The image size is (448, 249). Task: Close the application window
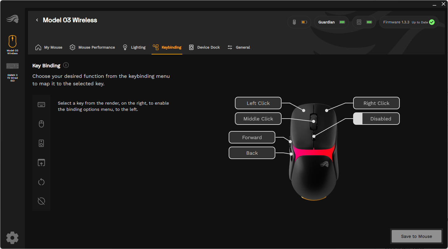[444, 4]
